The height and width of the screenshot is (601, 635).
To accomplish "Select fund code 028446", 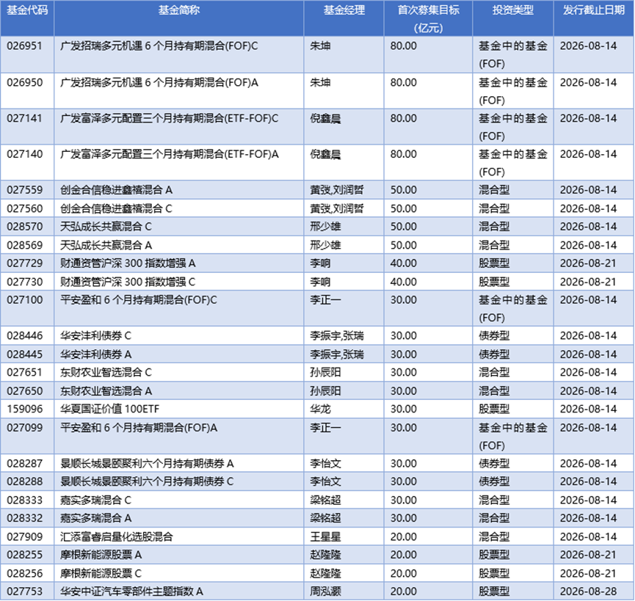I will tap(25, 336).
